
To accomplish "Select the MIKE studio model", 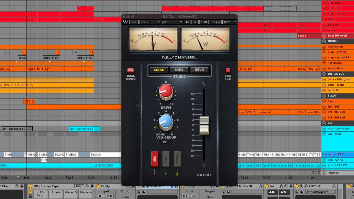I will (x=179, y=70).
